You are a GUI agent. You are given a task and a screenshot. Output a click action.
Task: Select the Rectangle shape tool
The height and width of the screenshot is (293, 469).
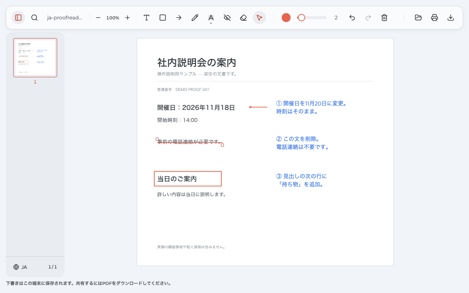click(163, 18)
